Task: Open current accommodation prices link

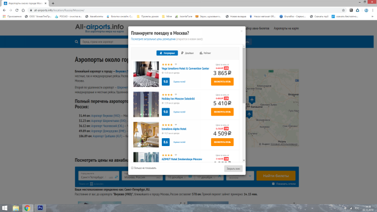Action: coord(153,39)
